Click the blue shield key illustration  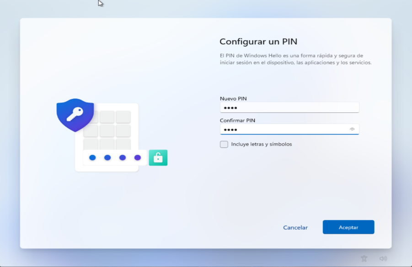tap(75, 114)
